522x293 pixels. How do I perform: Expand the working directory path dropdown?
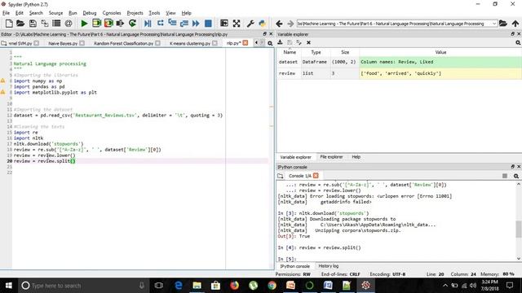click(x=494, y=24)
